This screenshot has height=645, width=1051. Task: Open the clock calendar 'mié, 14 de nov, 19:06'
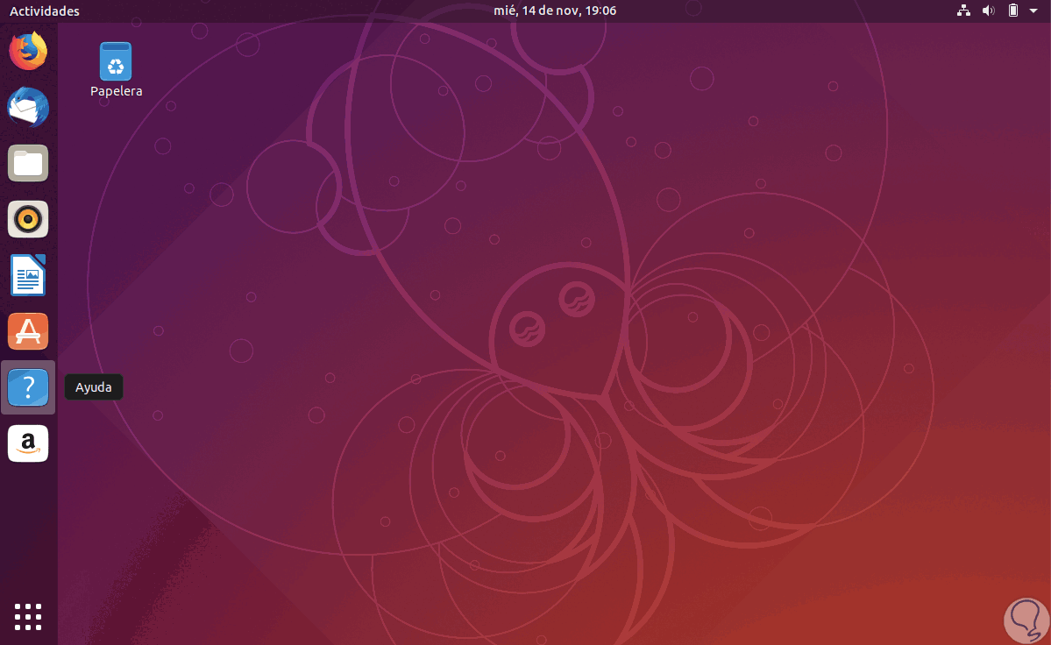click(555, 11)
